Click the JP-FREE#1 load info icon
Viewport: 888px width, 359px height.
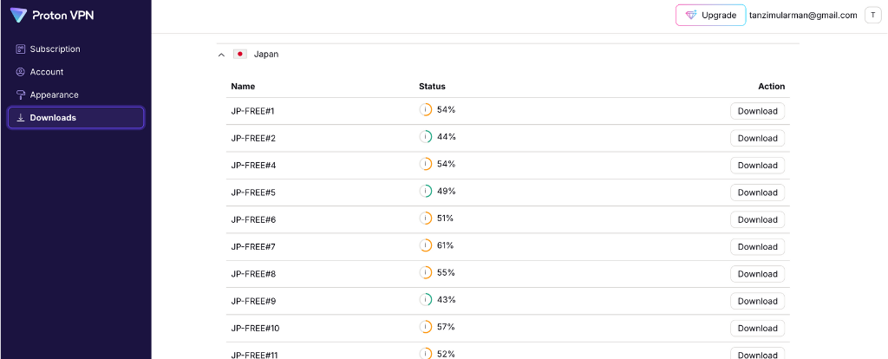click(425, 110)
